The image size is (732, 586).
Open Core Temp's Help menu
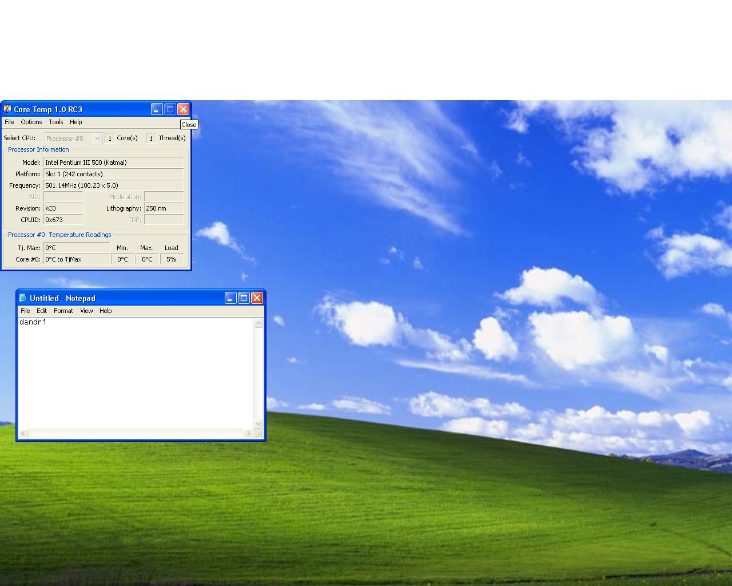[x=76, y=122]
